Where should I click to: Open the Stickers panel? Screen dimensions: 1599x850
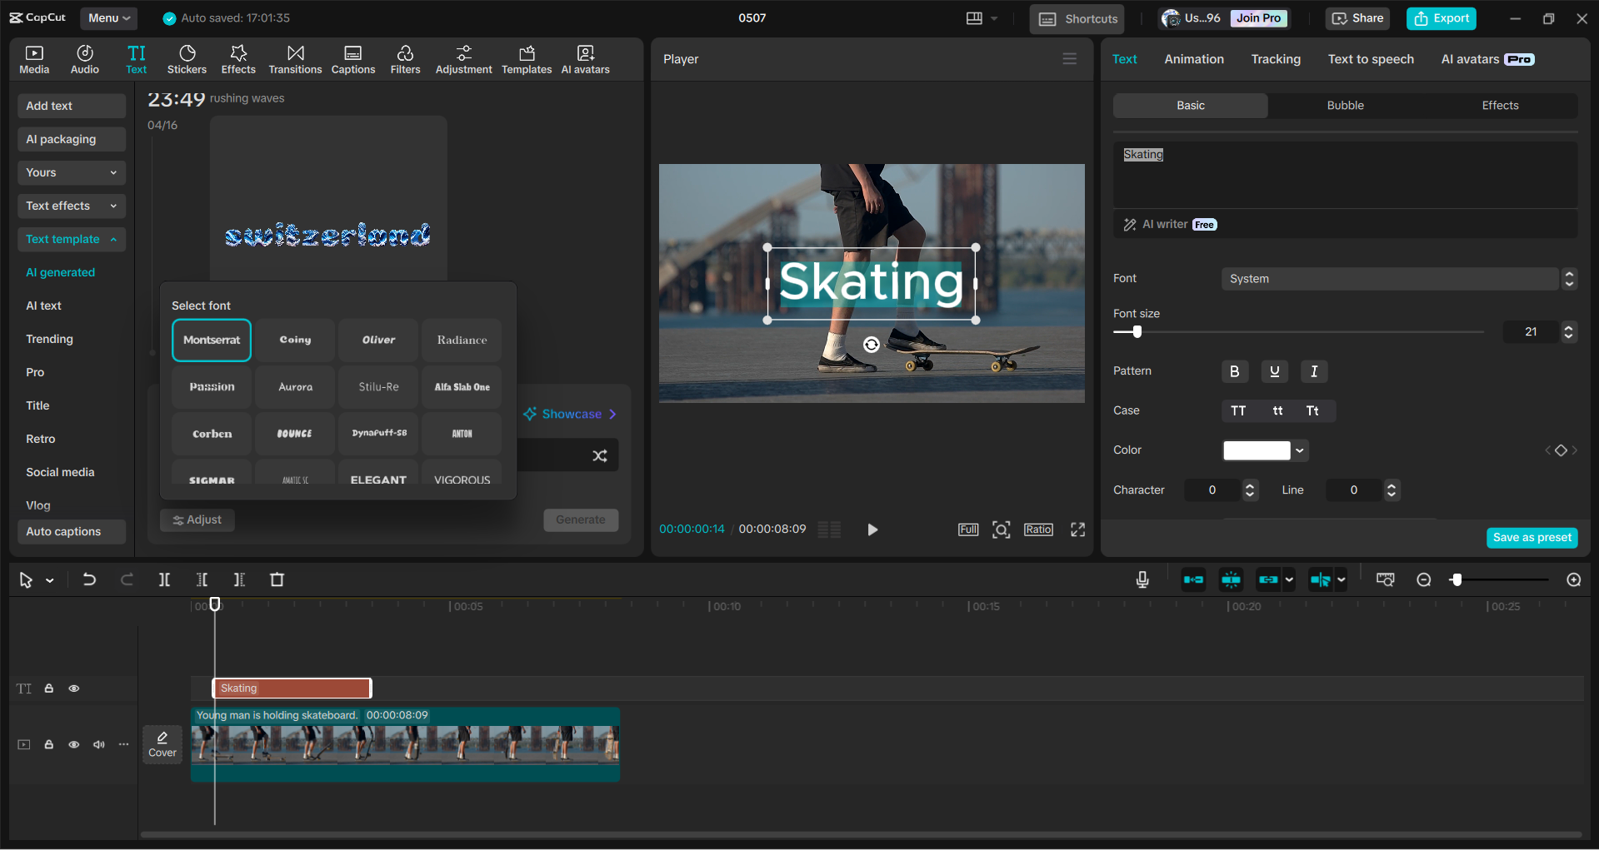click(x=187, y=58)
